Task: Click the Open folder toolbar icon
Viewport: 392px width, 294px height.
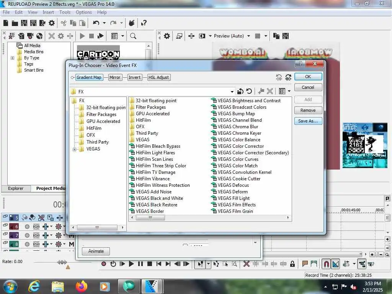Action: click(x=15, y=23)
